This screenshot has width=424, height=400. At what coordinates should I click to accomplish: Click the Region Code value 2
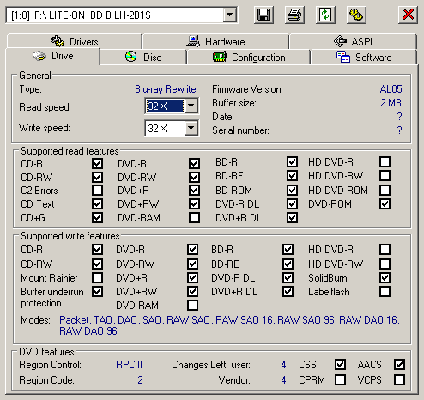[x=140, y=380]
